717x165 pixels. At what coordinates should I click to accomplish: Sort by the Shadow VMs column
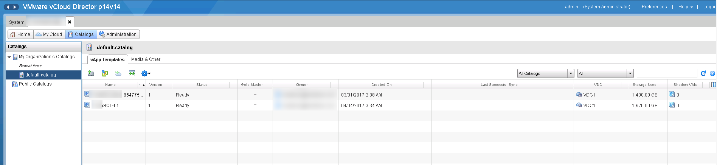685,85
